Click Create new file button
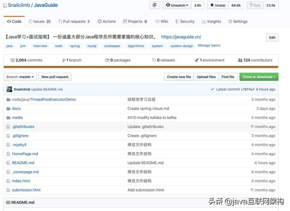Image resolution: width=290 pixels, height=211 pixels. [179, 77]
